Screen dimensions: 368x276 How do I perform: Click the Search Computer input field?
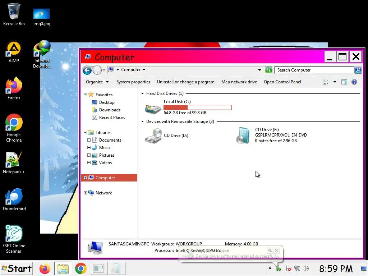[314, 70]
